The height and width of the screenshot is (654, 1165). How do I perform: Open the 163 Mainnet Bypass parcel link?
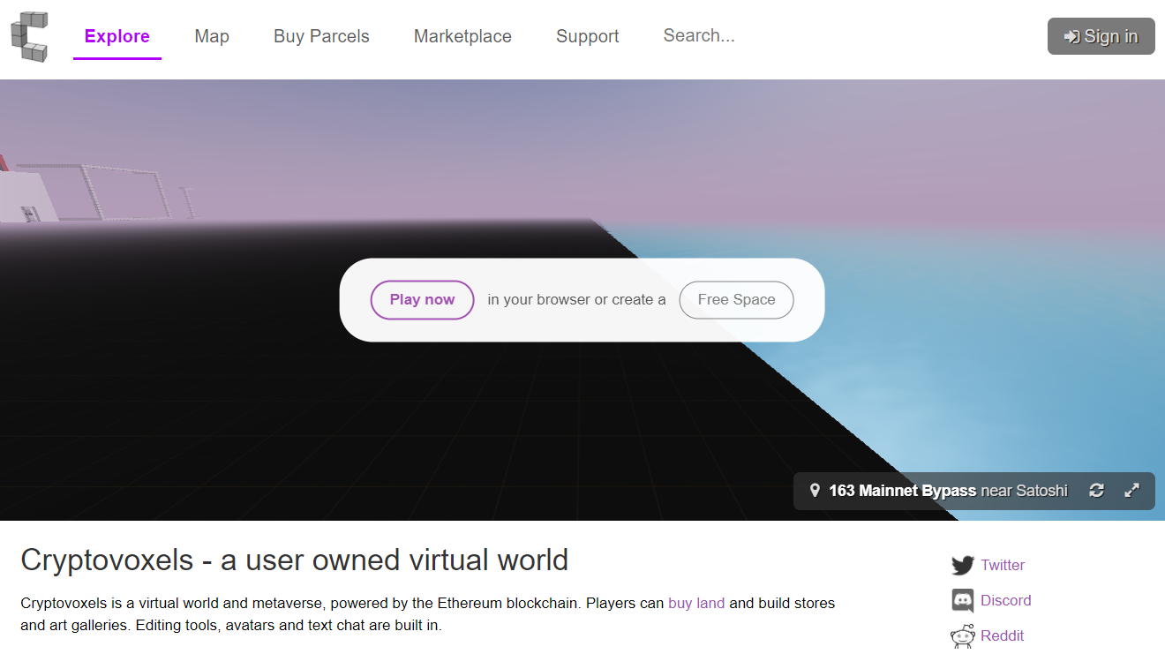903,491
